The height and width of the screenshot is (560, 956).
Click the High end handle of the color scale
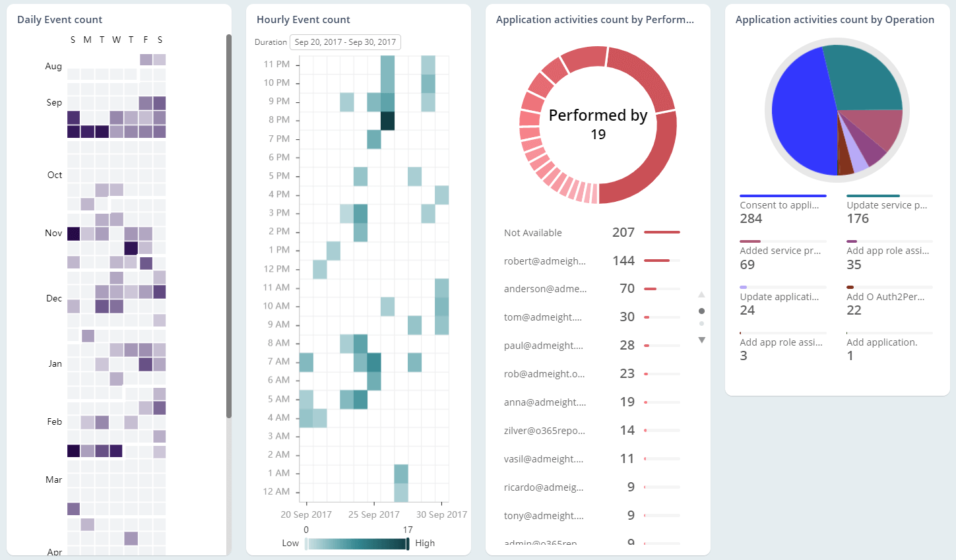point(408,544)
